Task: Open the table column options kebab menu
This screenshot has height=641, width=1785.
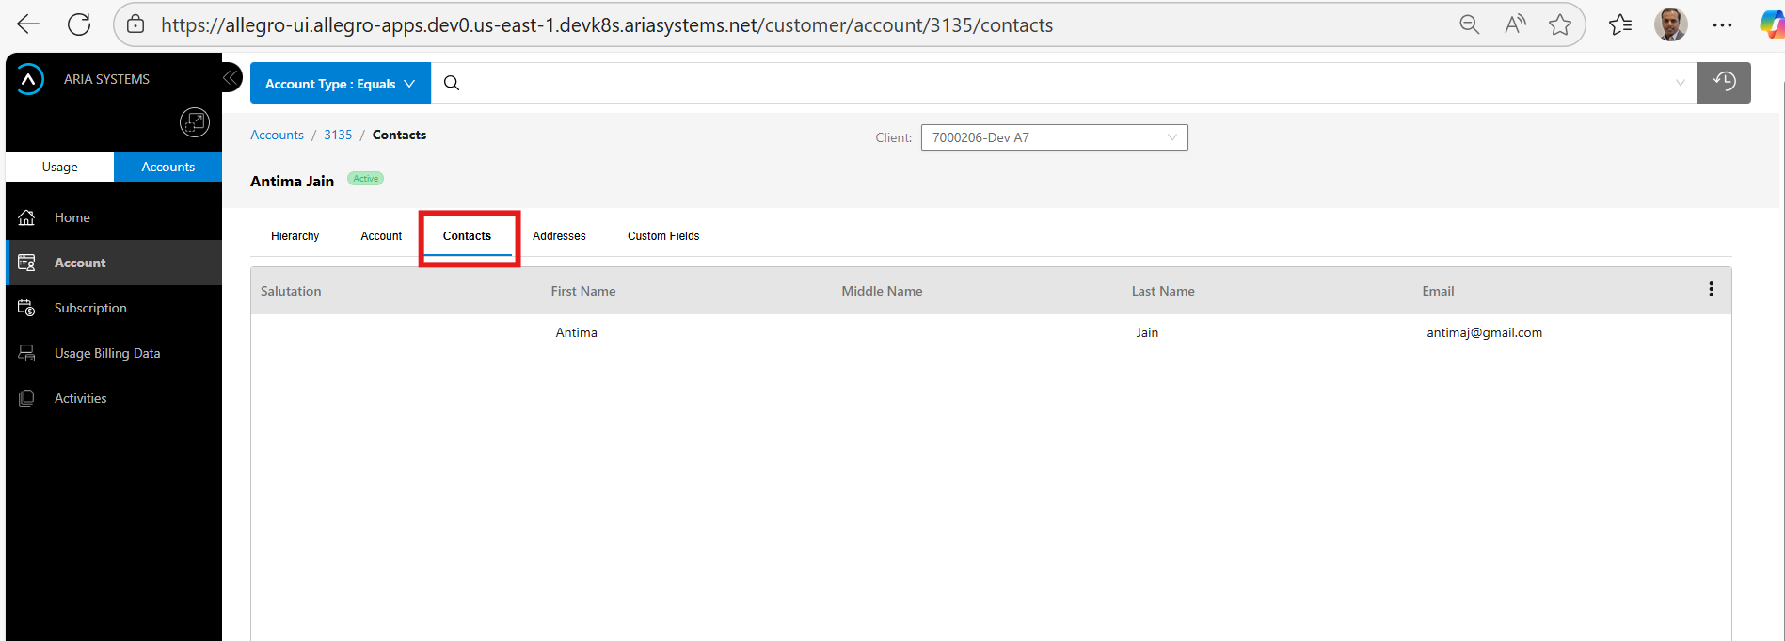Action: (x=1711, y=290)
